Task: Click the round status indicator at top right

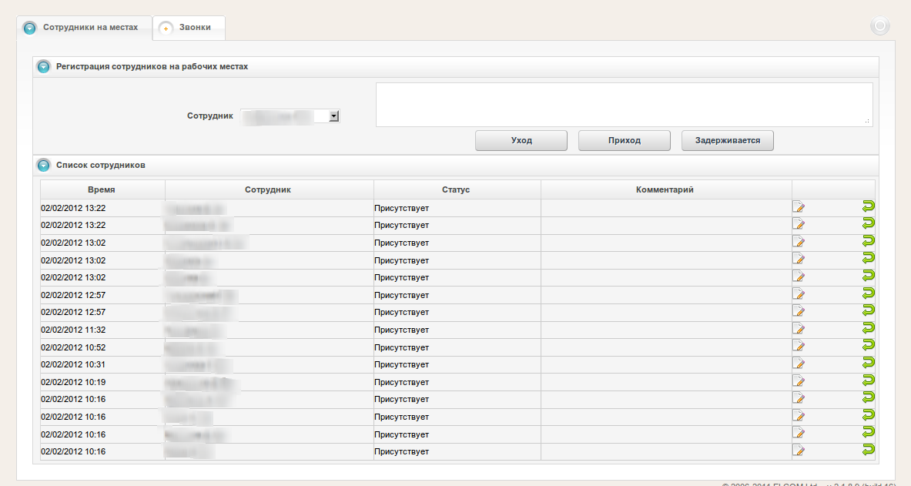Action: 879,26
